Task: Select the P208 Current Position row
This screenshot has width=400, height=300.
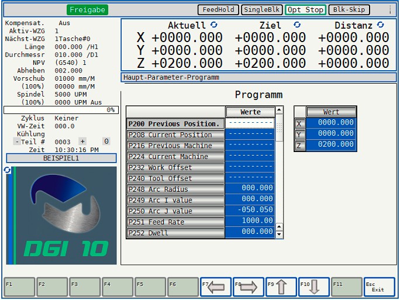Action: coord(175,135)
